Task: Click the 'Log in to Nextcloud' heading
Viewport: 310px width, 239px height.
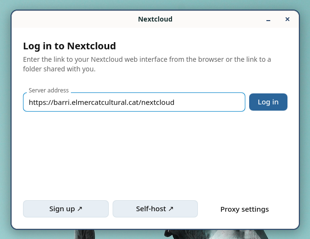Action: coord(69,46)
